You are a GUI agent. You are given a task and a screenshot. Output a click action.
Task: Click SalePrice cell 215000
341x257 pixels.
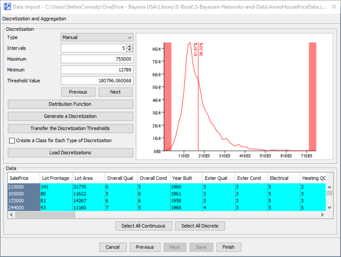tap(24, 187)
